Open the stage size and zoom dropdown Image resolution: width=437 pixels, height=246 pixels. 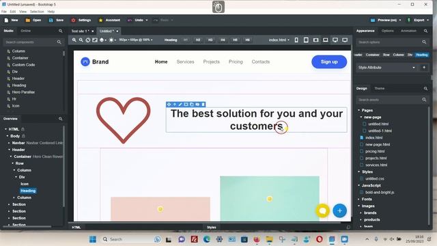[x=136, y=40]
